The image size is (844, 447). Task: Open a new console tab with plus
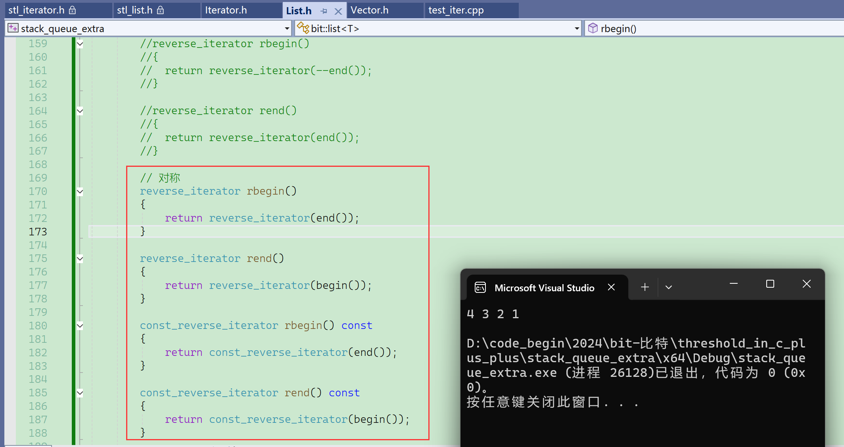645,287
